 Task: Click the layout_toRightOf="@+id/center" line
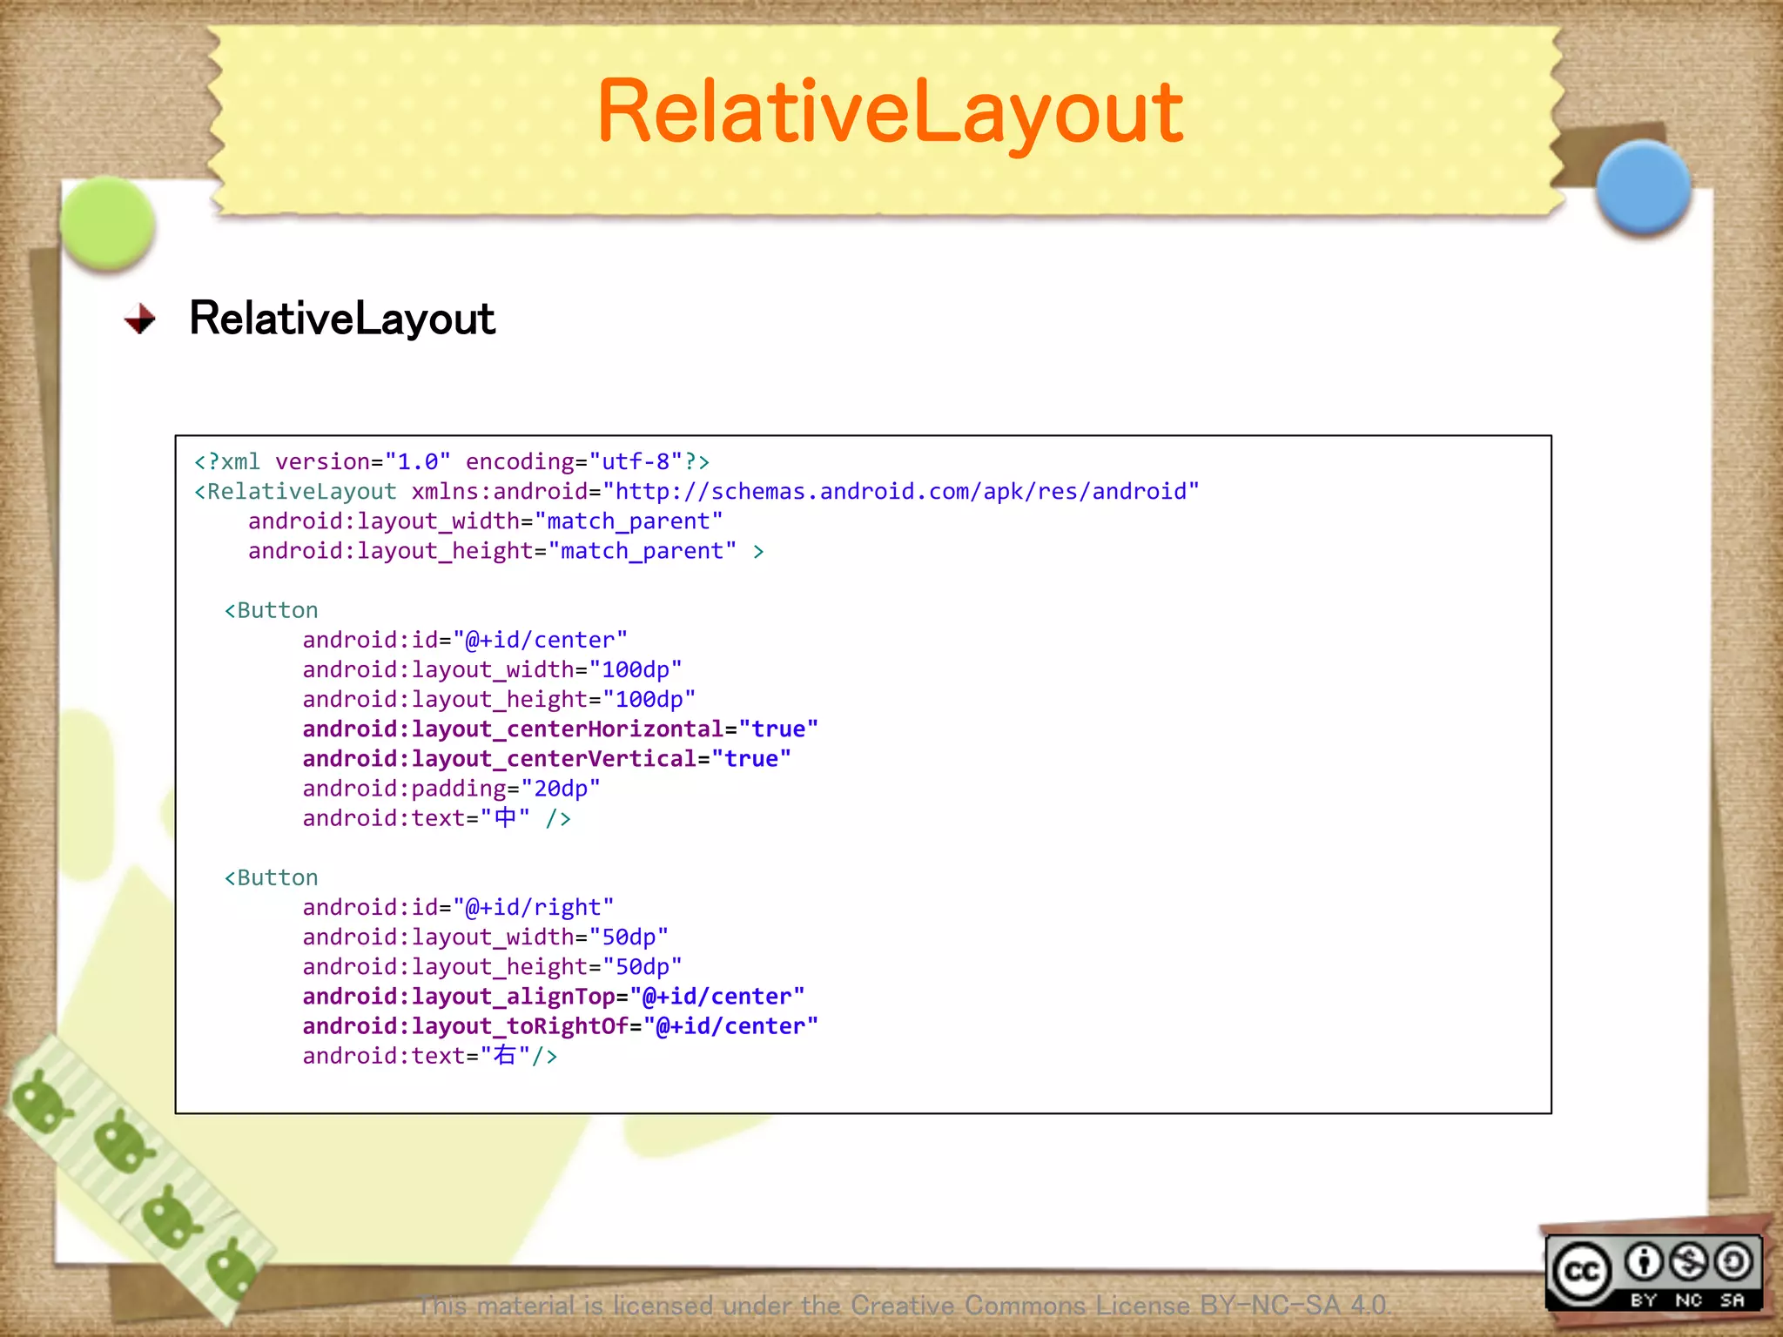(x=560, y=1025)
